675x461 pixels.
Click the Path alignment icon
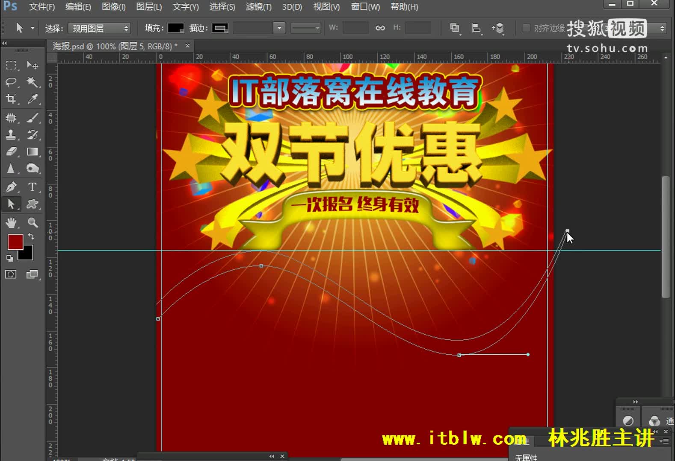pos(476,28)
